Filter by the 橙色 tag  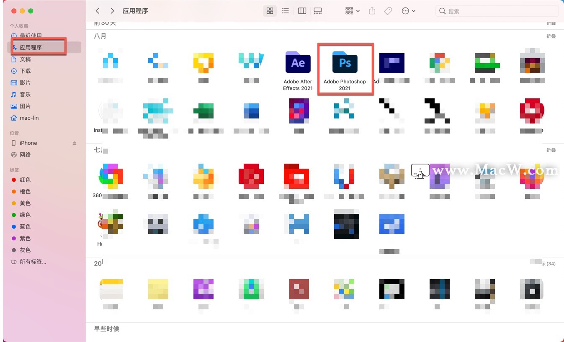pyautogui.click(x=25, y=192)
